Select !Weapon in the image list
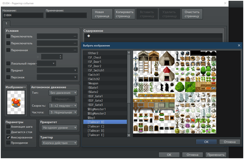Image resolution: width=244 pixels, height=159 pixels. click(105, 84)
